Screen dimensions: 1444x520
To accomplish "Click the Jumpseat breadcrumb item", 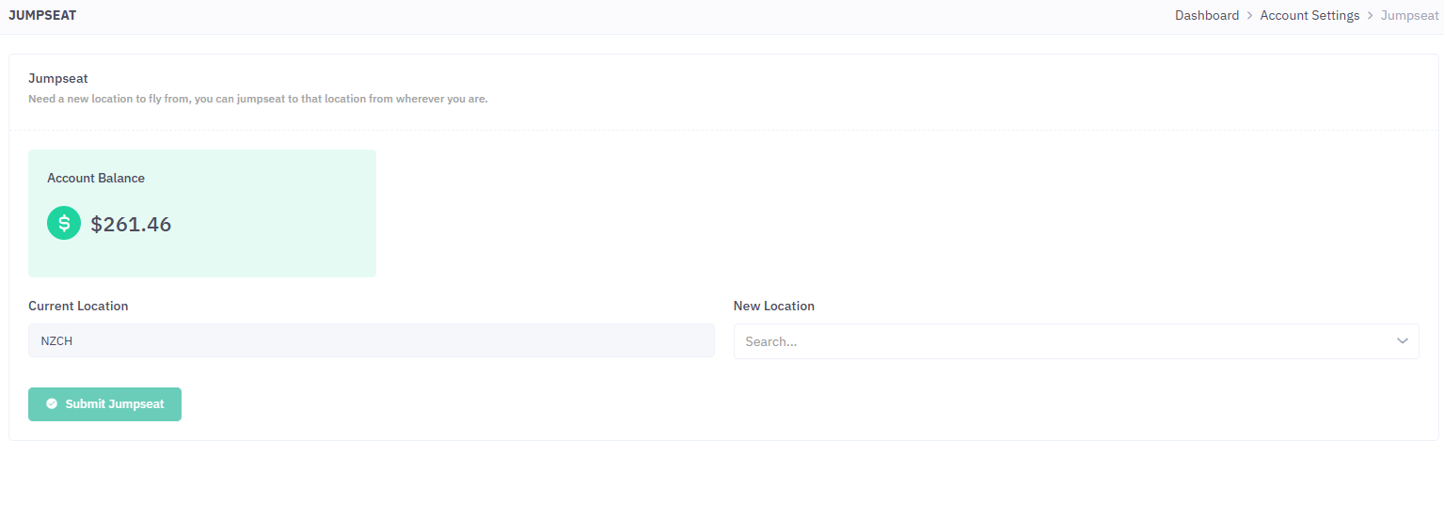I will pyautogui.click(x=1409, y=16).
